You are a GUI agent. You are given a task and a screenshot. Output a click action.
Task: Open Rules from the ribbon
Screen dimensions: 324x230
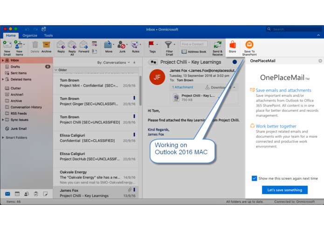tap(135, 45)
